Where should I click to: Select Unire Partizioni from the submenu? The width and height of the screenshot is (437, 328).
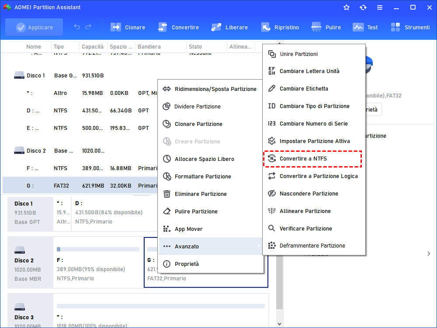pos(314,54)
